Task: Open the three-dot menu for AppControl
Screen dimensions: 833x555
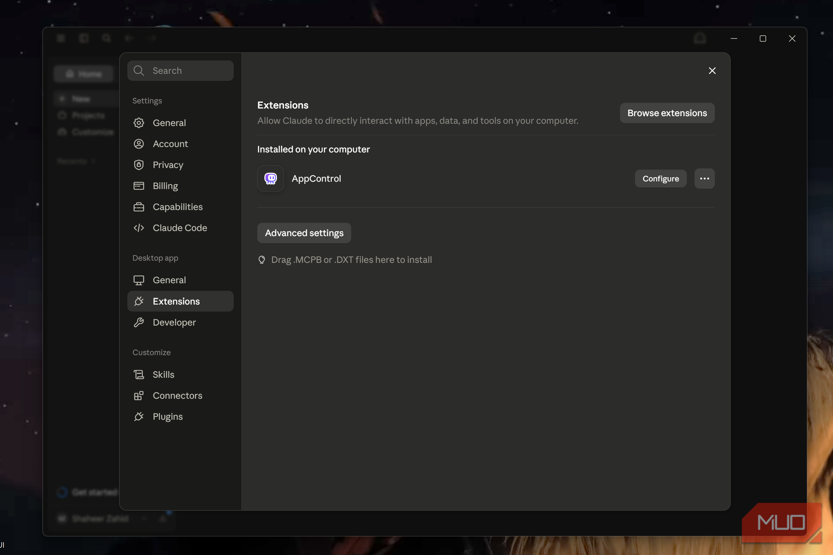Action: (704, 179)
